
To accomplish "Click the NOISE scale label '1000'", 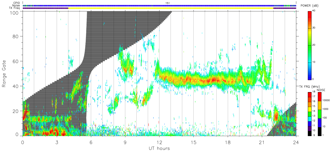I will coord(325,109).
